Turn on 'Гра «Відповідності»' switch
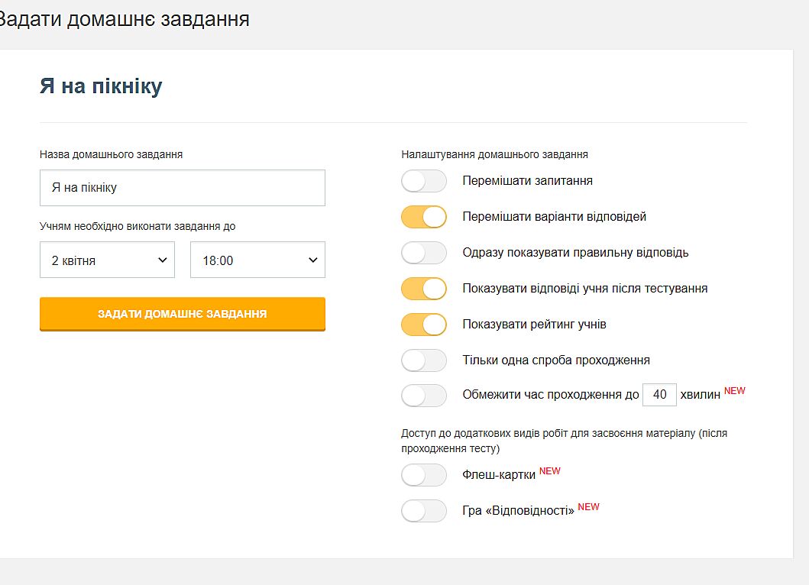The width and height of the screenshot is (809, 585). [423, 511]
